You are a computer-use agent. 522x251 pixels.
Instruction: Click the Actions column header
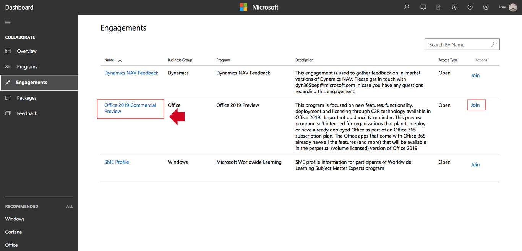(481, 60)
